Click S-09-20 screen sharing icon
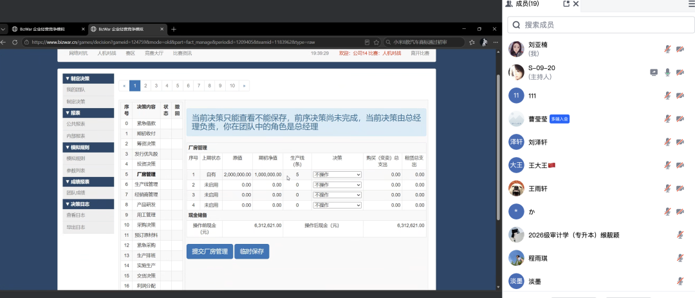The image size is (695, 298). tap(654, 72)
